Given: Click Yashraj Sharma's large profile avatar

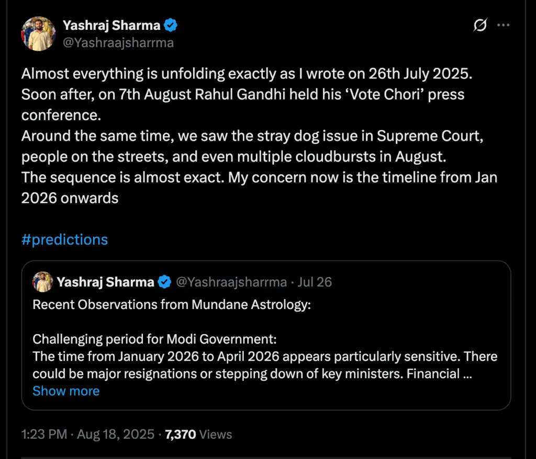Looking at the screenshot, I should (x=38, y=34).
